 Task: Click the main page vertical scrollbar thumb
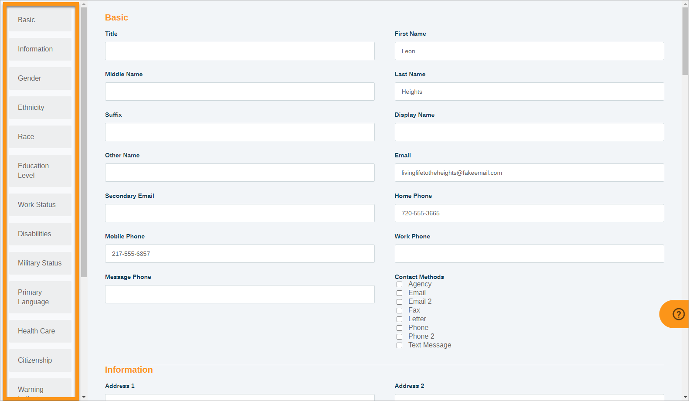(x=686, y=41)
